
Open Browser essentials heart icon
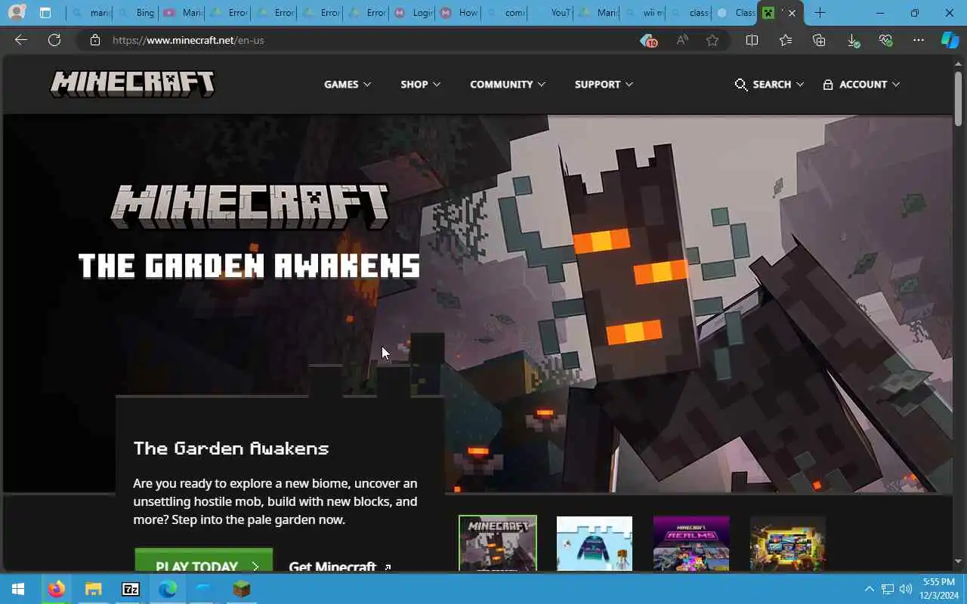point(886,40)
